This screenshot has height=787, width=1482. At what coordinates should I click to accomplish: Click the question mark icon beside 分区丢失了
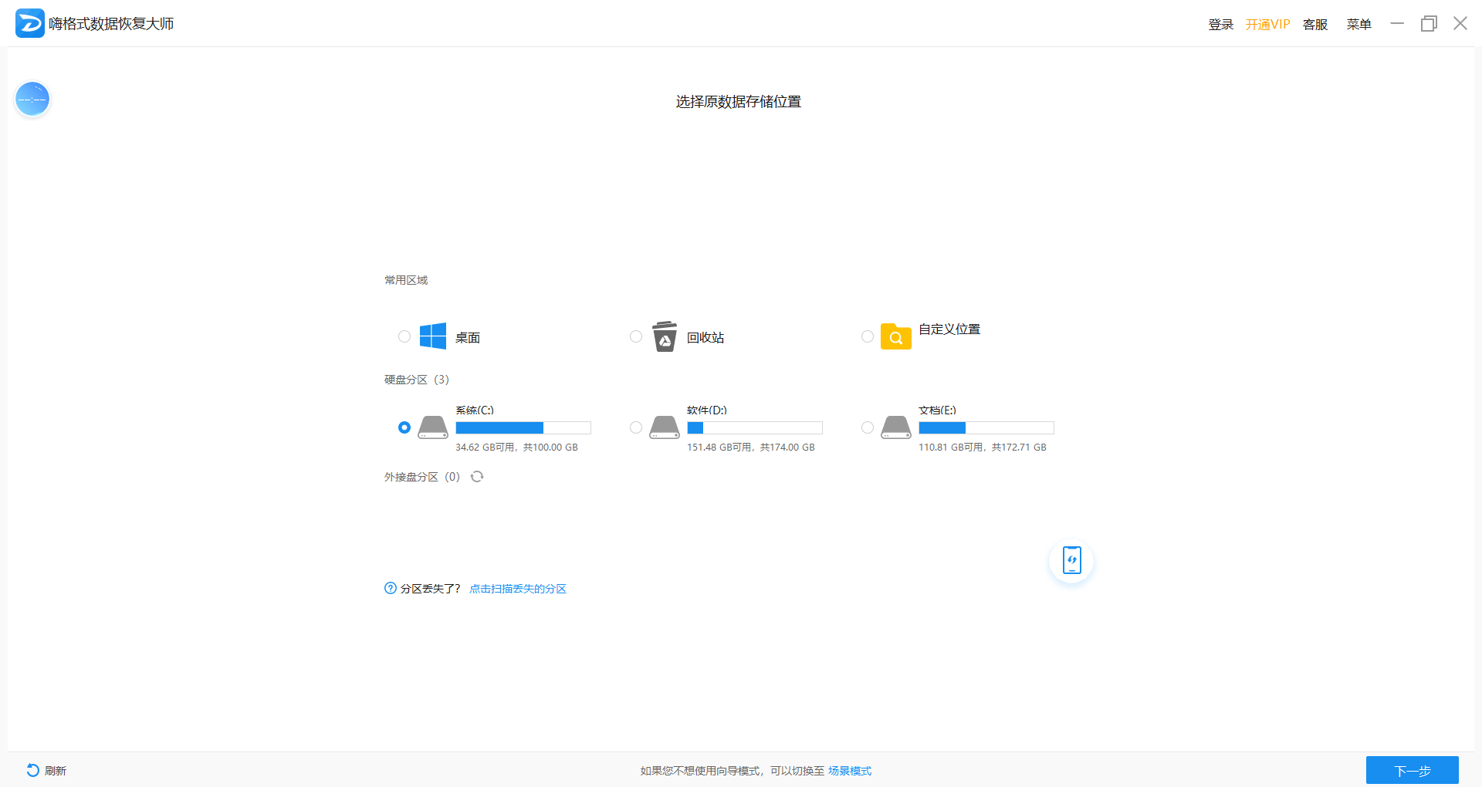pyautogui.click(x=389, y=588)
